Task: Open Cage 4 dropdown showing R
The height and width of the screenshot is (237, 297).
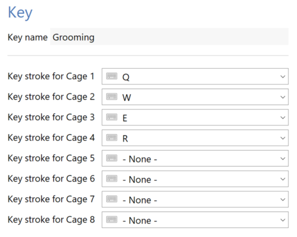Action: point(195,138)
